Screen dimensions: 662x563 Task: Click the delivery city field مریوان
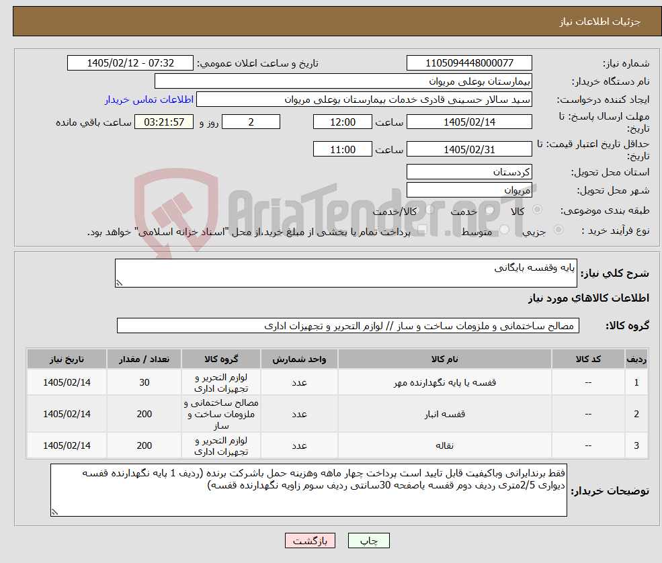469,190
